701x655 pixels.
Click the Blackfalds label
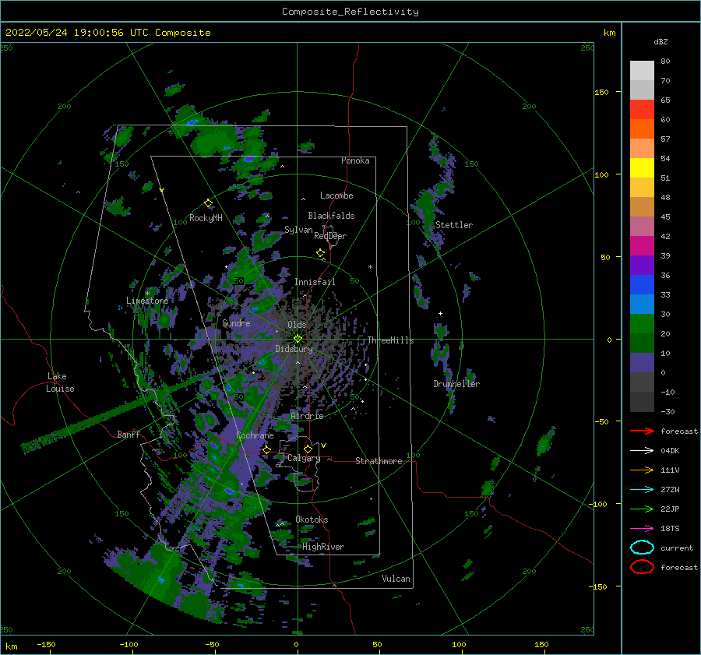(x=331, y=216)
